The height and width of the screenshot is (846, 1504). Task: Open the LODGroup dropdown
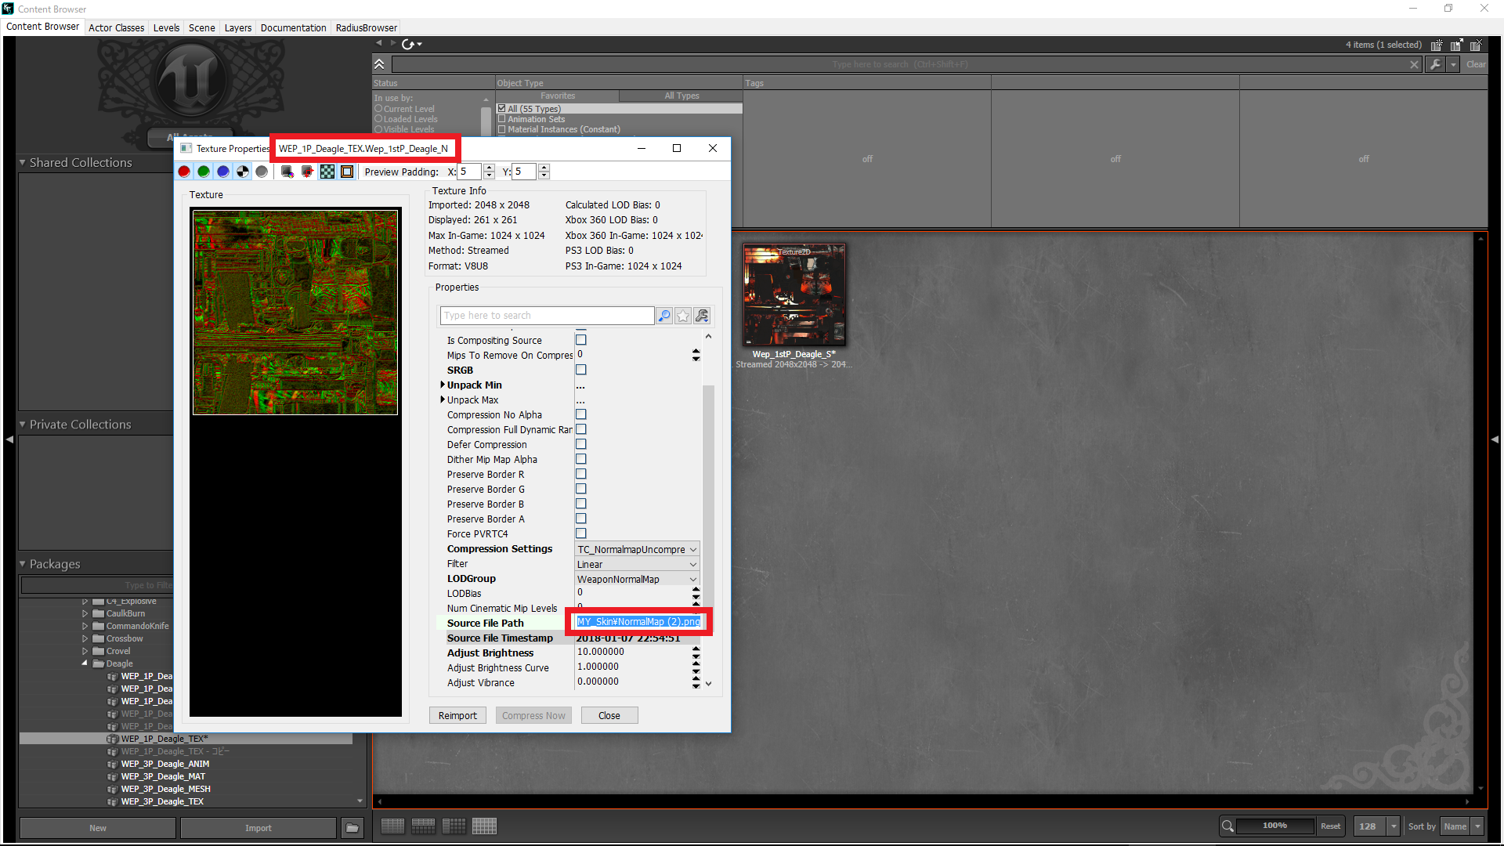(x=637, y=579)
